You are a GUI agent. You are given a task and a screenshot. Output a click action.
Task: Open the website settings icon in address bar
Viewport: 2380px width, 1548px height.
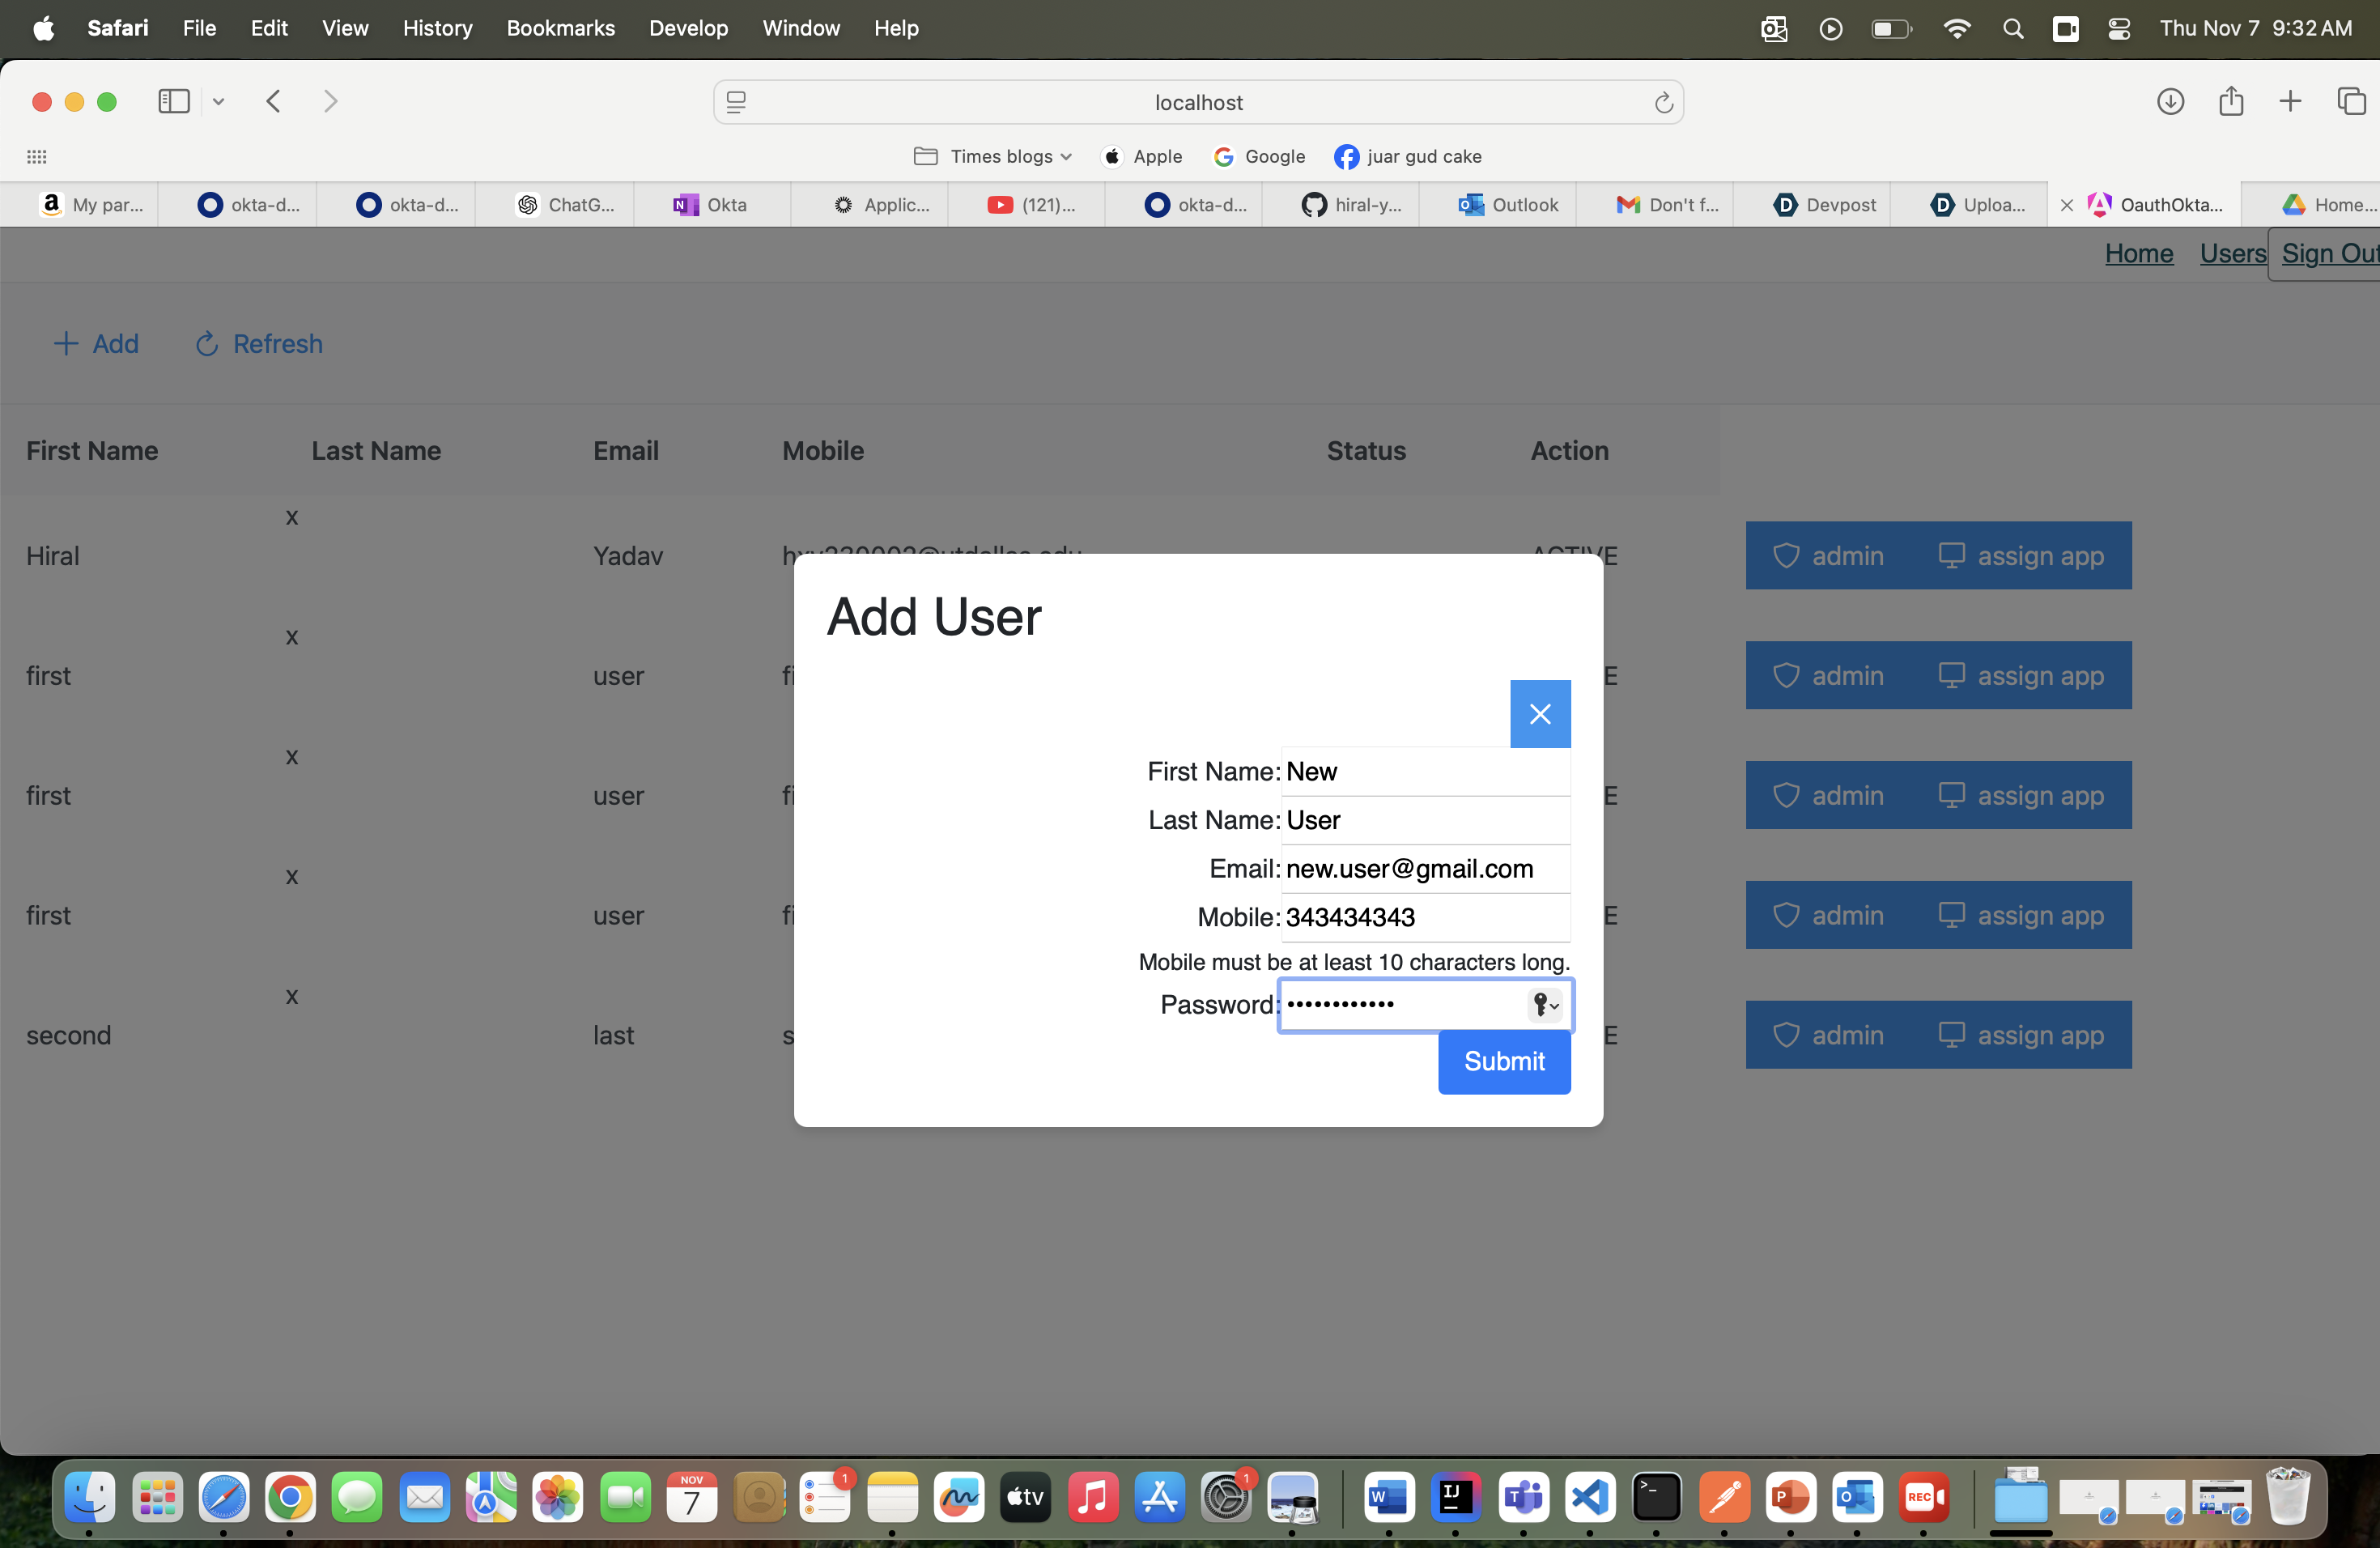(x=736, y=102)
